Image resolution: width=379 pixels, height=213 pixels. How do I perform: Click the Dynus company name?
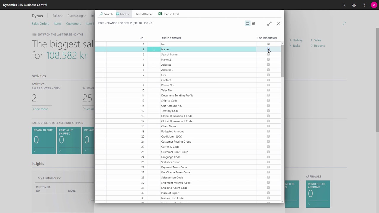[37, 16]
